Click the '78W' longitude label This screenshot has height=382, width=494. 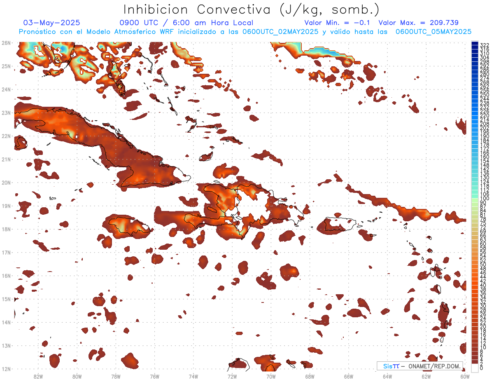click(x=116, y=376)
